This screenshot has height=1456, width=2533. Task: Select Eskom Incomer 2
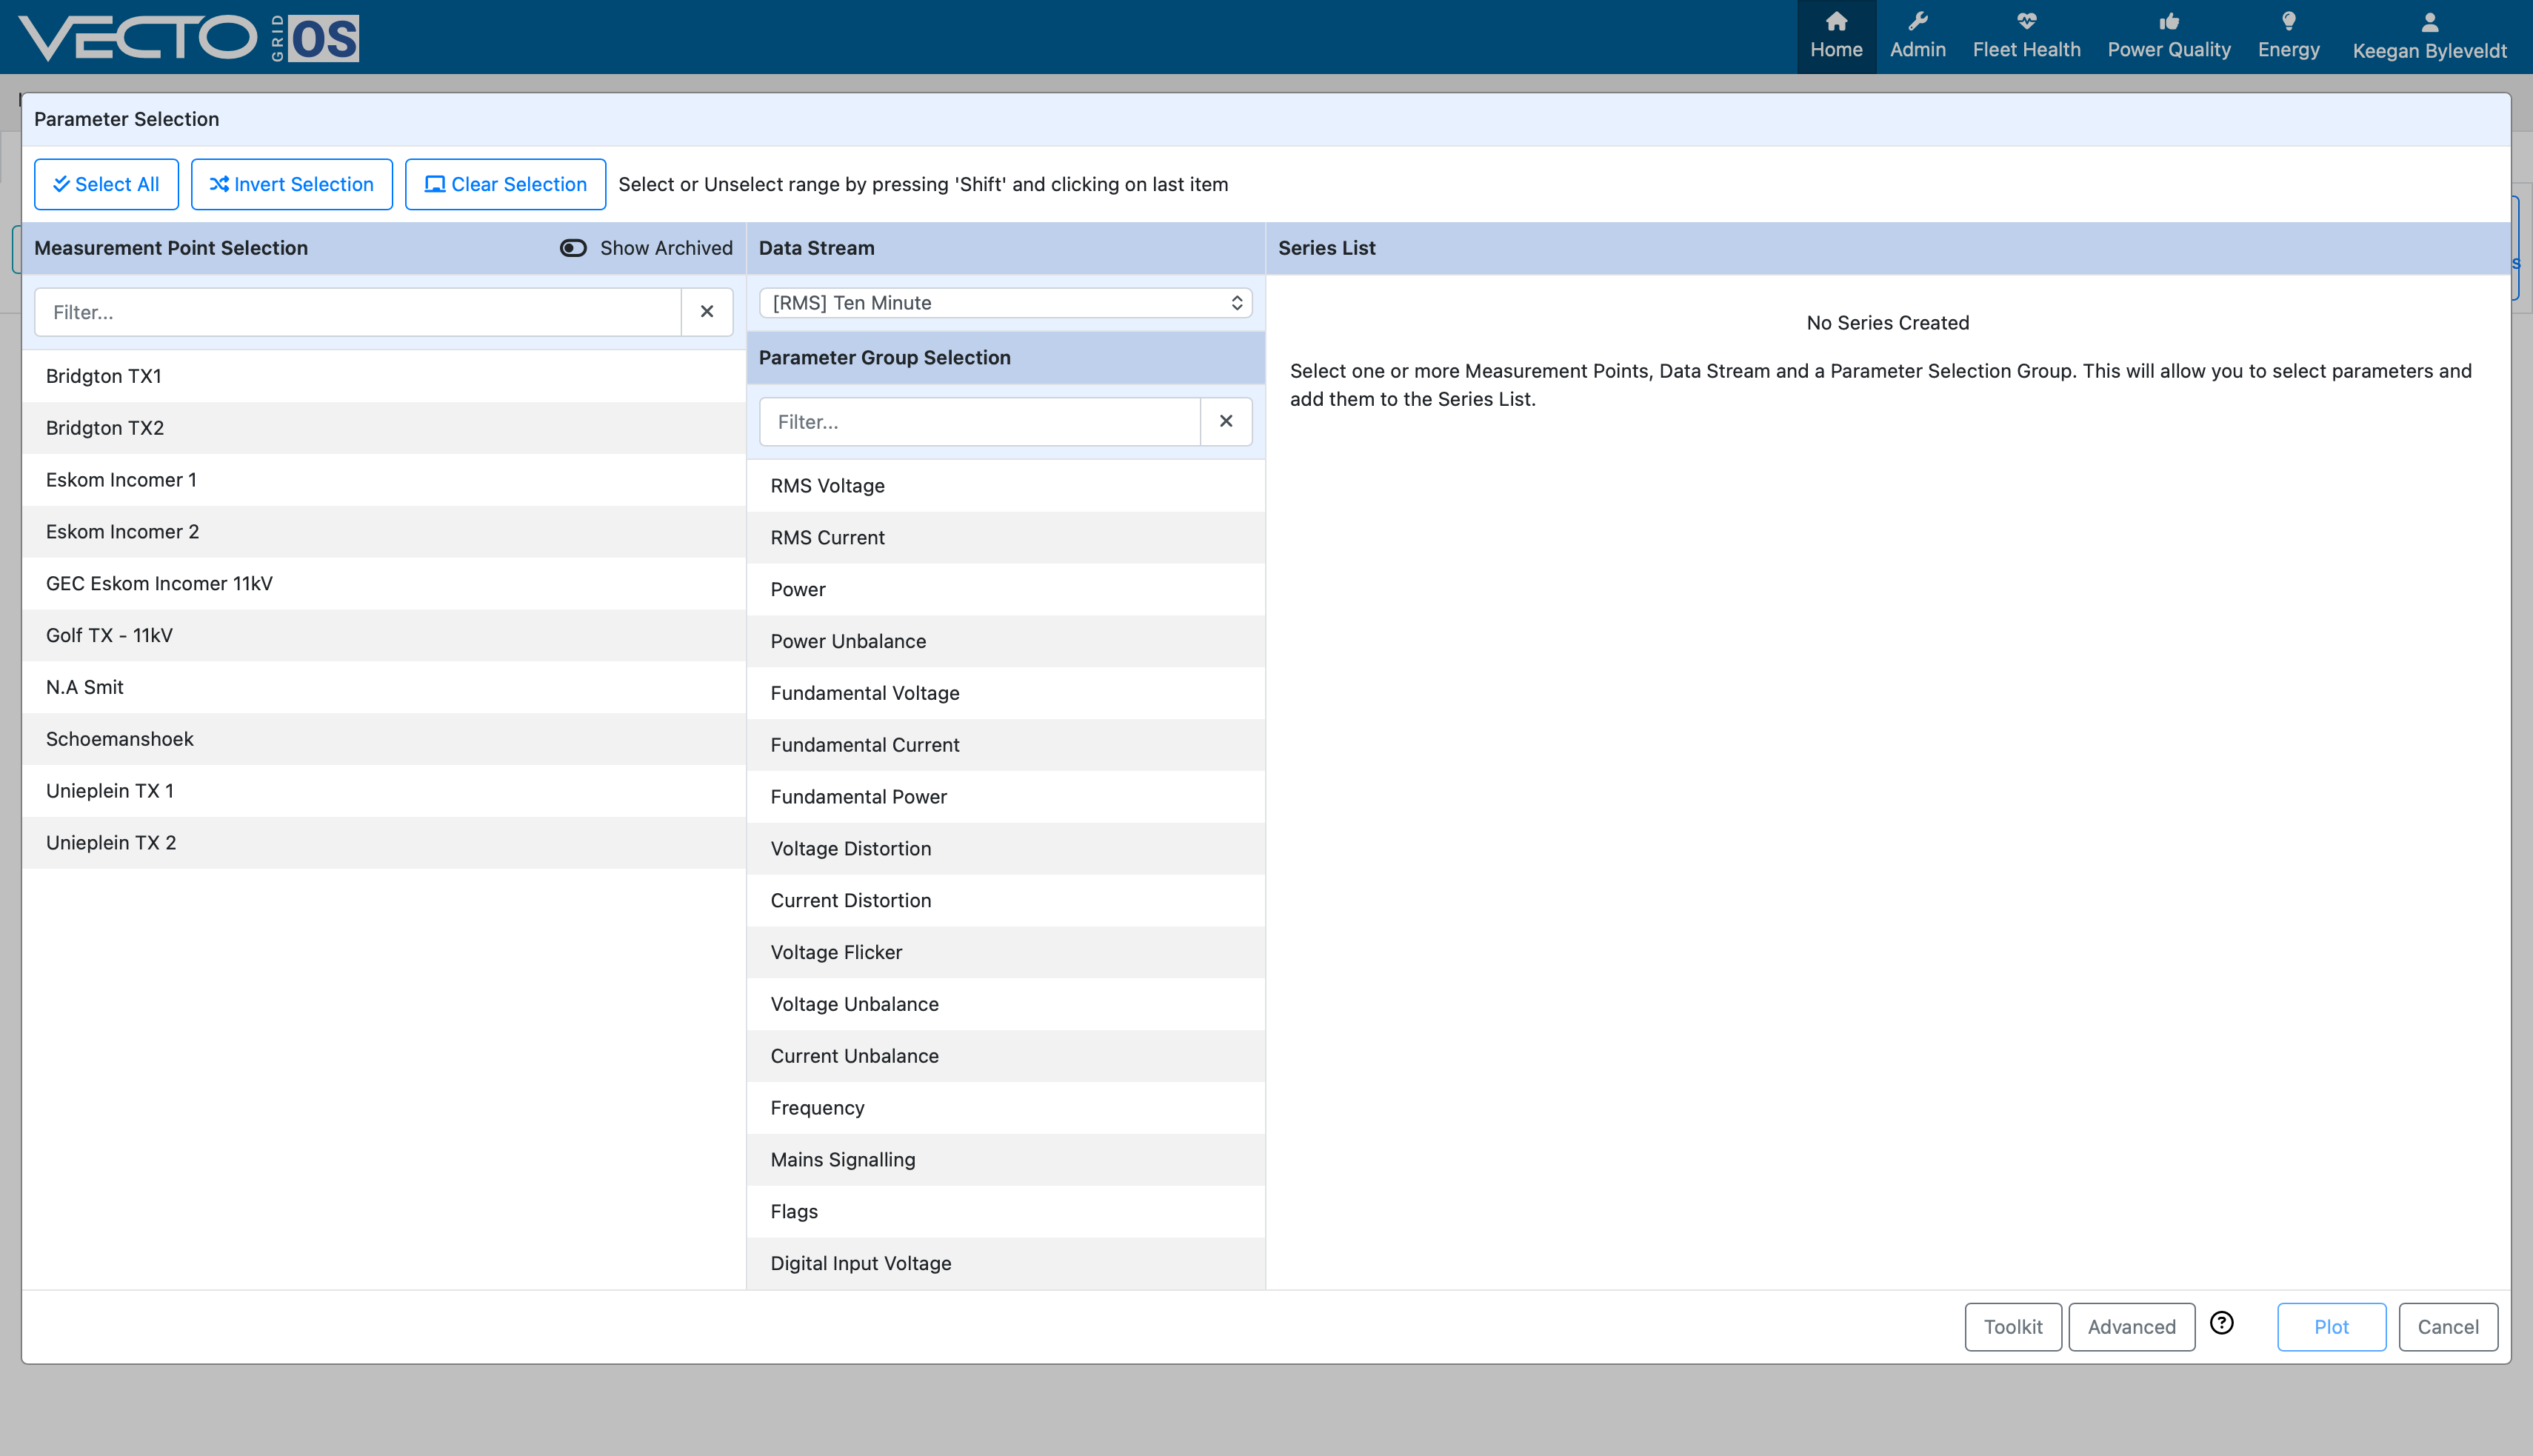(x=384, y=532)
